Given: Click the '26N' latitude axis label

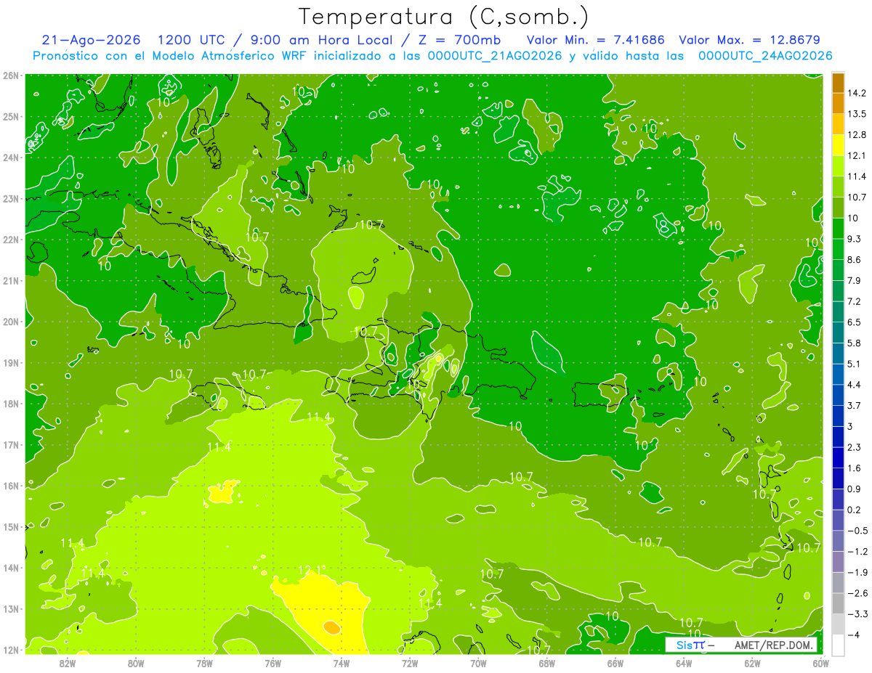Looking at the screenshot, I should pos(11,76).
